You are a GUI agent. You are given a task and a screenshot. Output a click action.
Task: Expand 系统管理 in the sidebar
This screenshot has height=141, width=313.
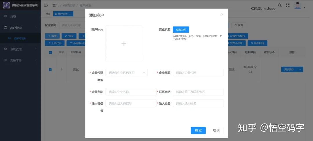pos(20,49)
